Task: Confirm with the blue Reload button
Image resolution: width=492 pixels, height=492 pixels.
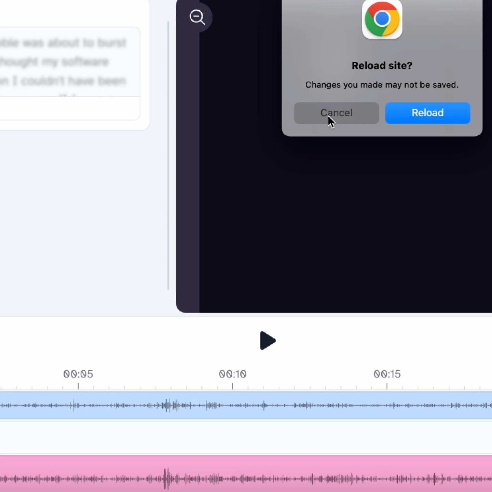Action: click(x=427, y=113)
